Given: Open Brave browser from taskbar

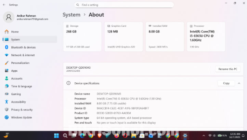Looking at the screenshot, I should tap(99, 136).
